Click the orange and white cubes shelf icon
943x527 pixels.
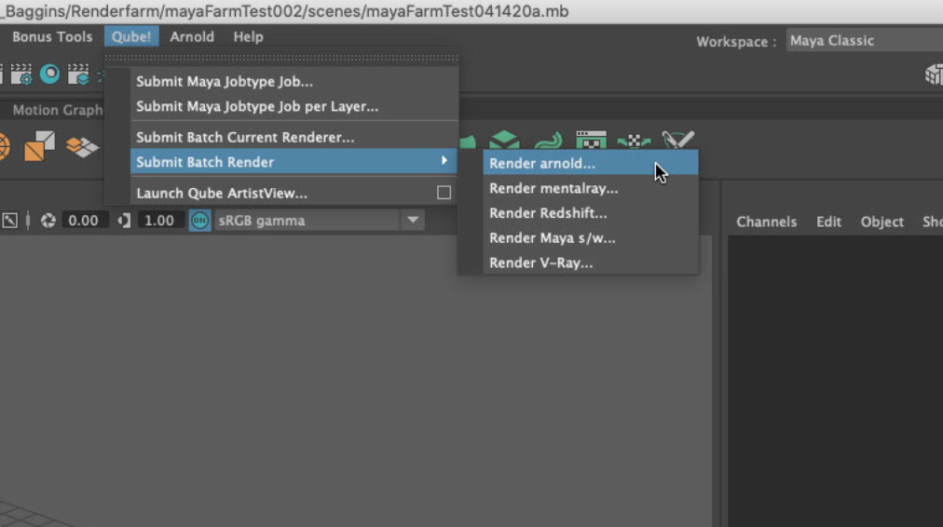coord(39,146)
